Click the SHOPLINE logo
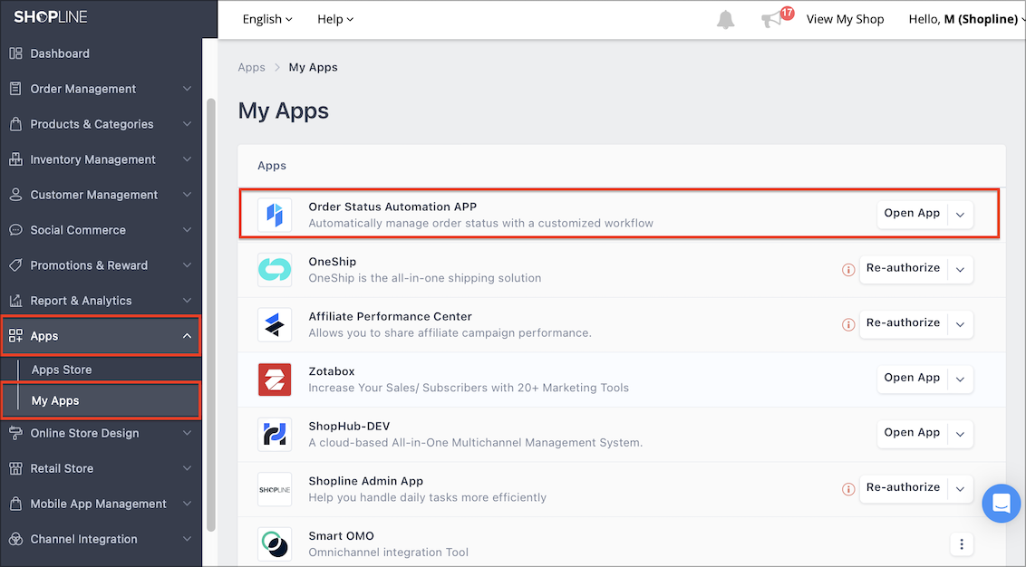1026x567 pixels. coord(51,17)
